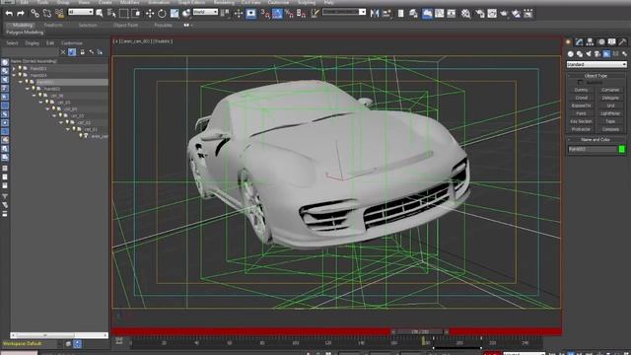Image resolution: width=631 pixels, height=355 pixels.
Task: Click the highlighted Toggle Ribbon icon
Action: [427, 14]
